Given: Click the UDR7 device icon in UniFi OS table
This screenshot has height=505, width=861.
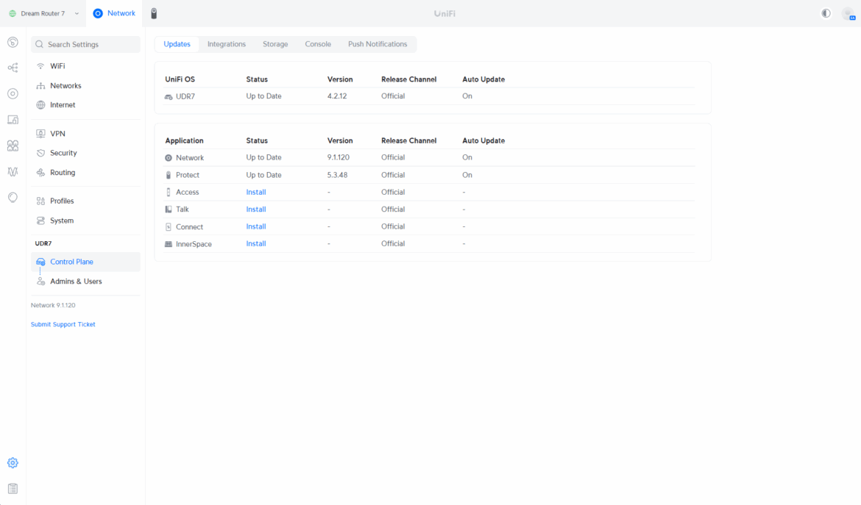Looking at the screenshot, I should point(169,96).
